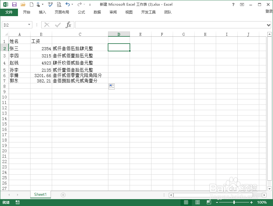Switch to Page Layout view icon
Viewport: 273px width, 206px height.
click(x=198, y=202)
